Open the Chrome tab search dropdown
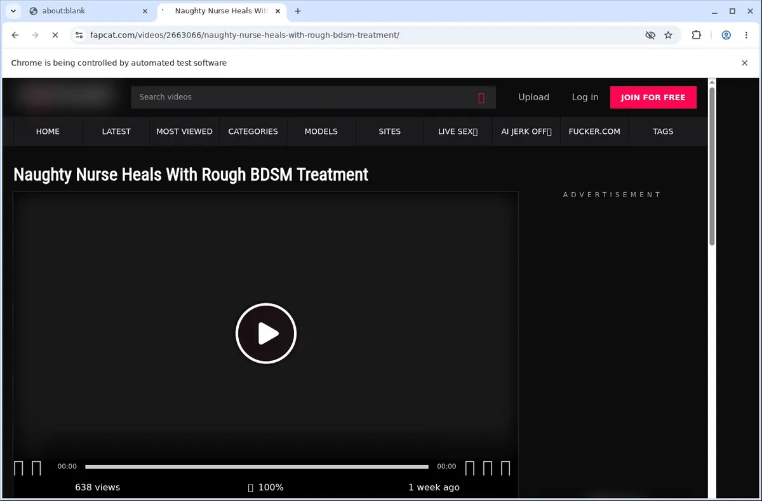Viewport: 762px width, 501px height. pos(13,11)
